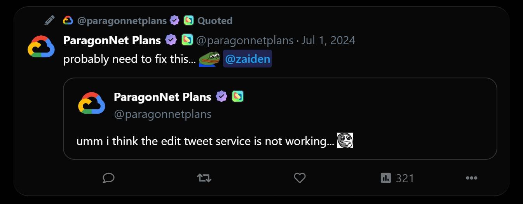
Task: Click the Jul 1, 2024 timestamp
Action: point(328,40)
